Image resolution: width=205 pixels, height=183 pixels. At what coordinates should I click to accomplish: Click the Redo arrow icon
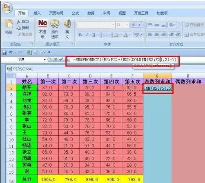click(20, 53)
